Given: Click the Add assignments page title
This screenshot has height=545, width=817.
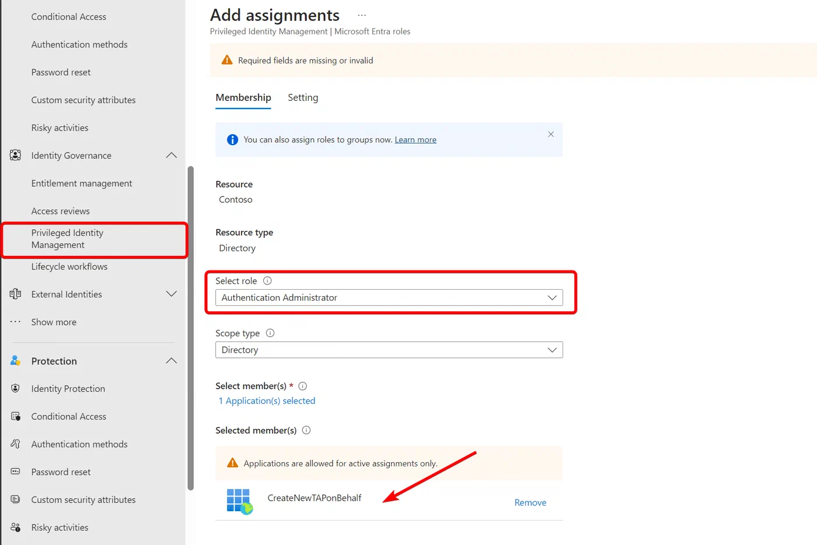Looking at the screenshot, I should 275,15.
